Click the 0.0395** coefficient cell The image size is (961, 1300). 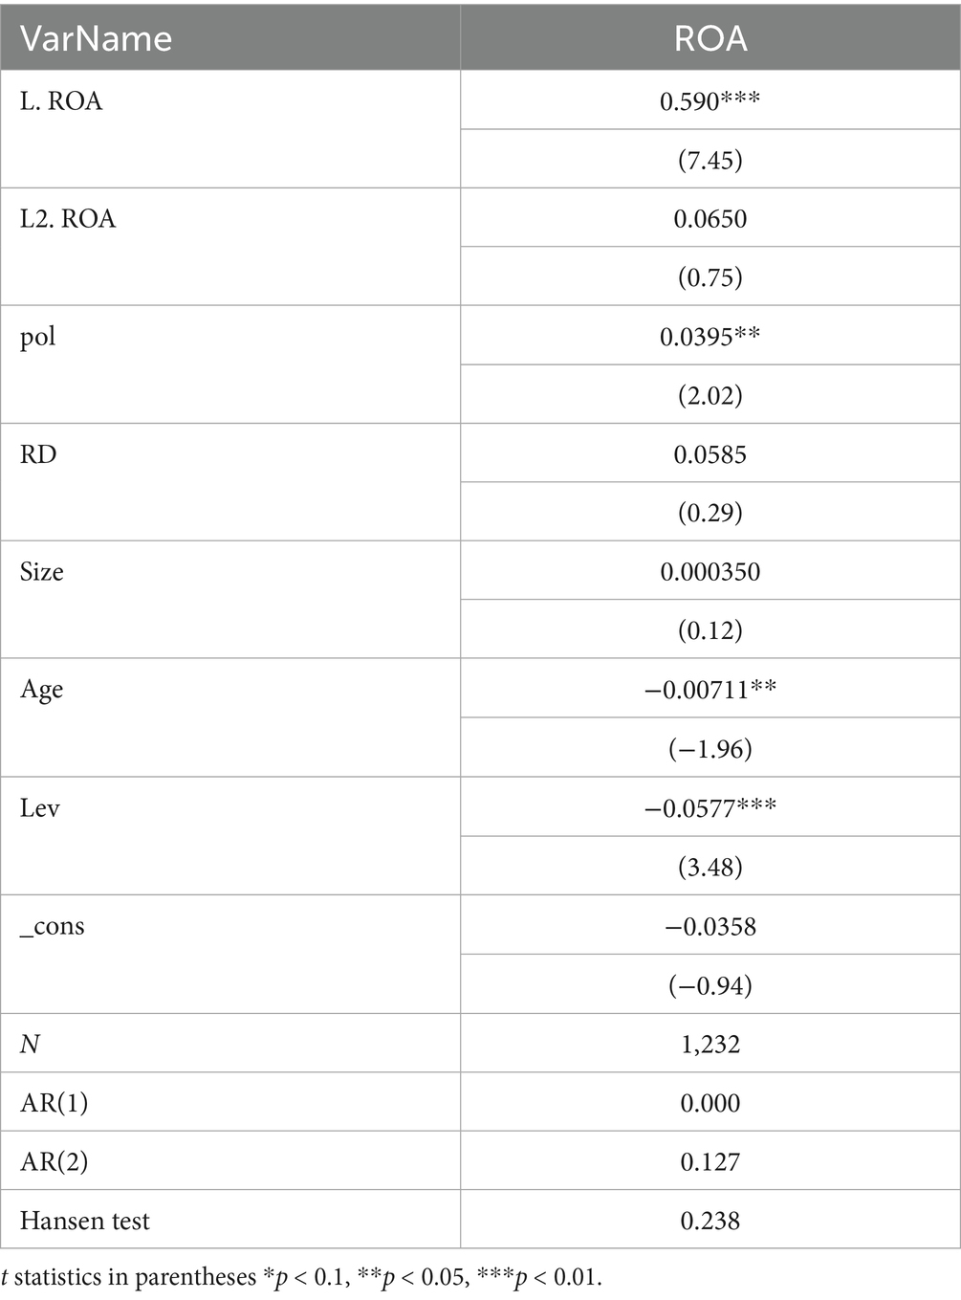pos(710,337)
